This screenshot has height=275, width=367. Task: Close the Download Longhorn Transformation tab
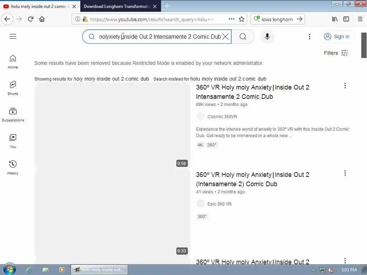[x=155, y=6]
